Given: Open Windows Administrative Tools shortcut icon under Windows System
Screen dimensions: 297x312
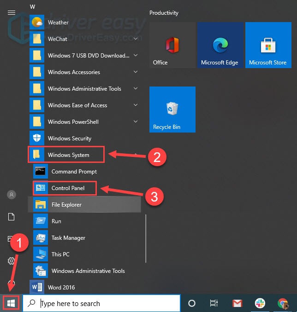Looking at the screenshot, I should (x=41, y=271).
